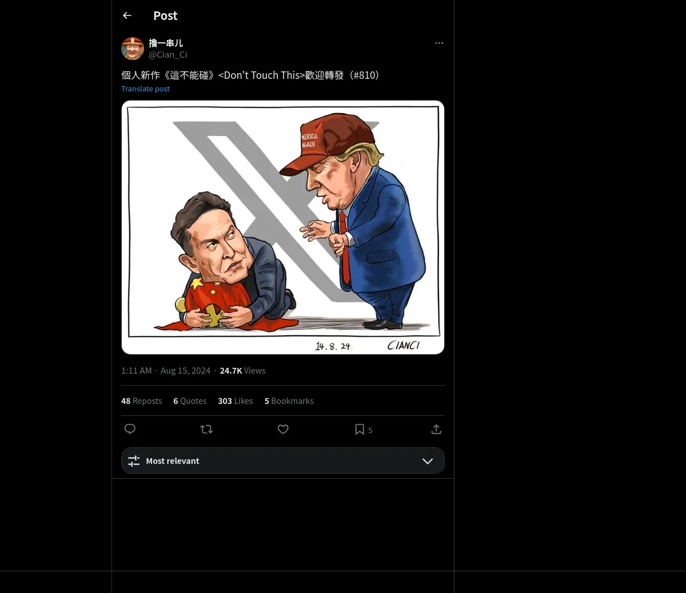This screenshot has width=686, height=593.
Task: Open the author's profile avatar
Action: click(133, 49)
